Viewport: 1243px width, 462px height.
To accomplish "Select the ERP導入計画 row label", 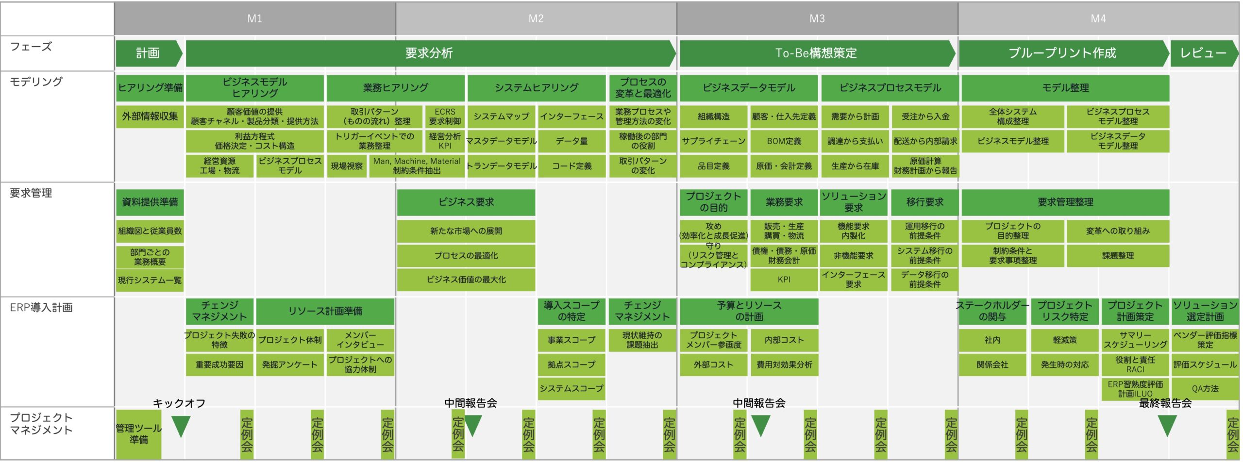I will pyautogui.click(x=41, y=307).
